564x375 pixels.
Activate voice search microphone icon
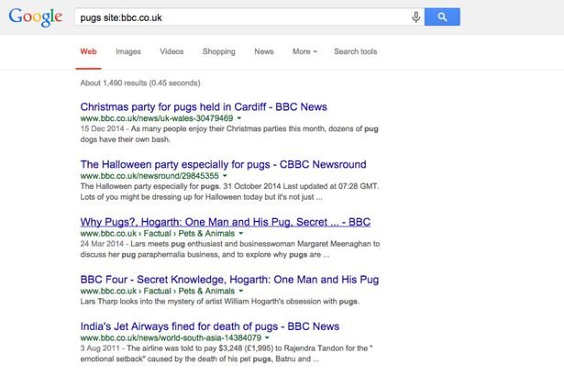tap(415, 17)
